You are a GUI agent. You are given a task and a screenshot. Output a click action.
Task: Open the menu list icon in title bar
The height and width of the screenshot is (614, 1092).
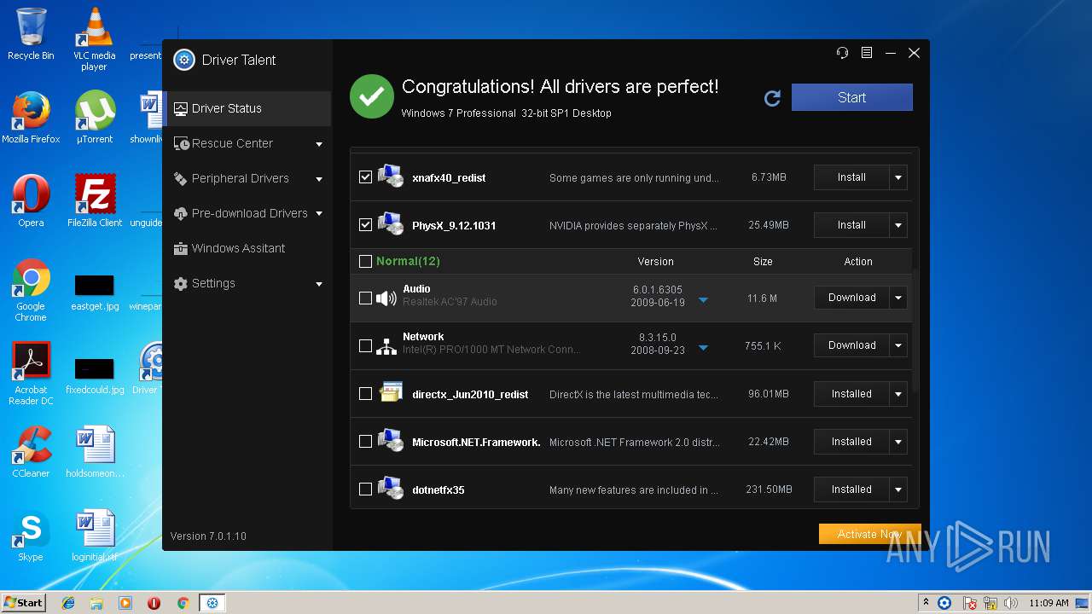(867, 53)
